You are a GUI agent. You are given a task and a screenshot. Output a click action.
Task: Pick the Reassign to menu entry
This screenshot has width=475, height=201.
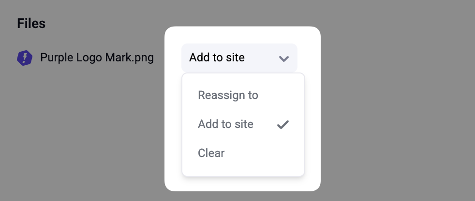228,95
